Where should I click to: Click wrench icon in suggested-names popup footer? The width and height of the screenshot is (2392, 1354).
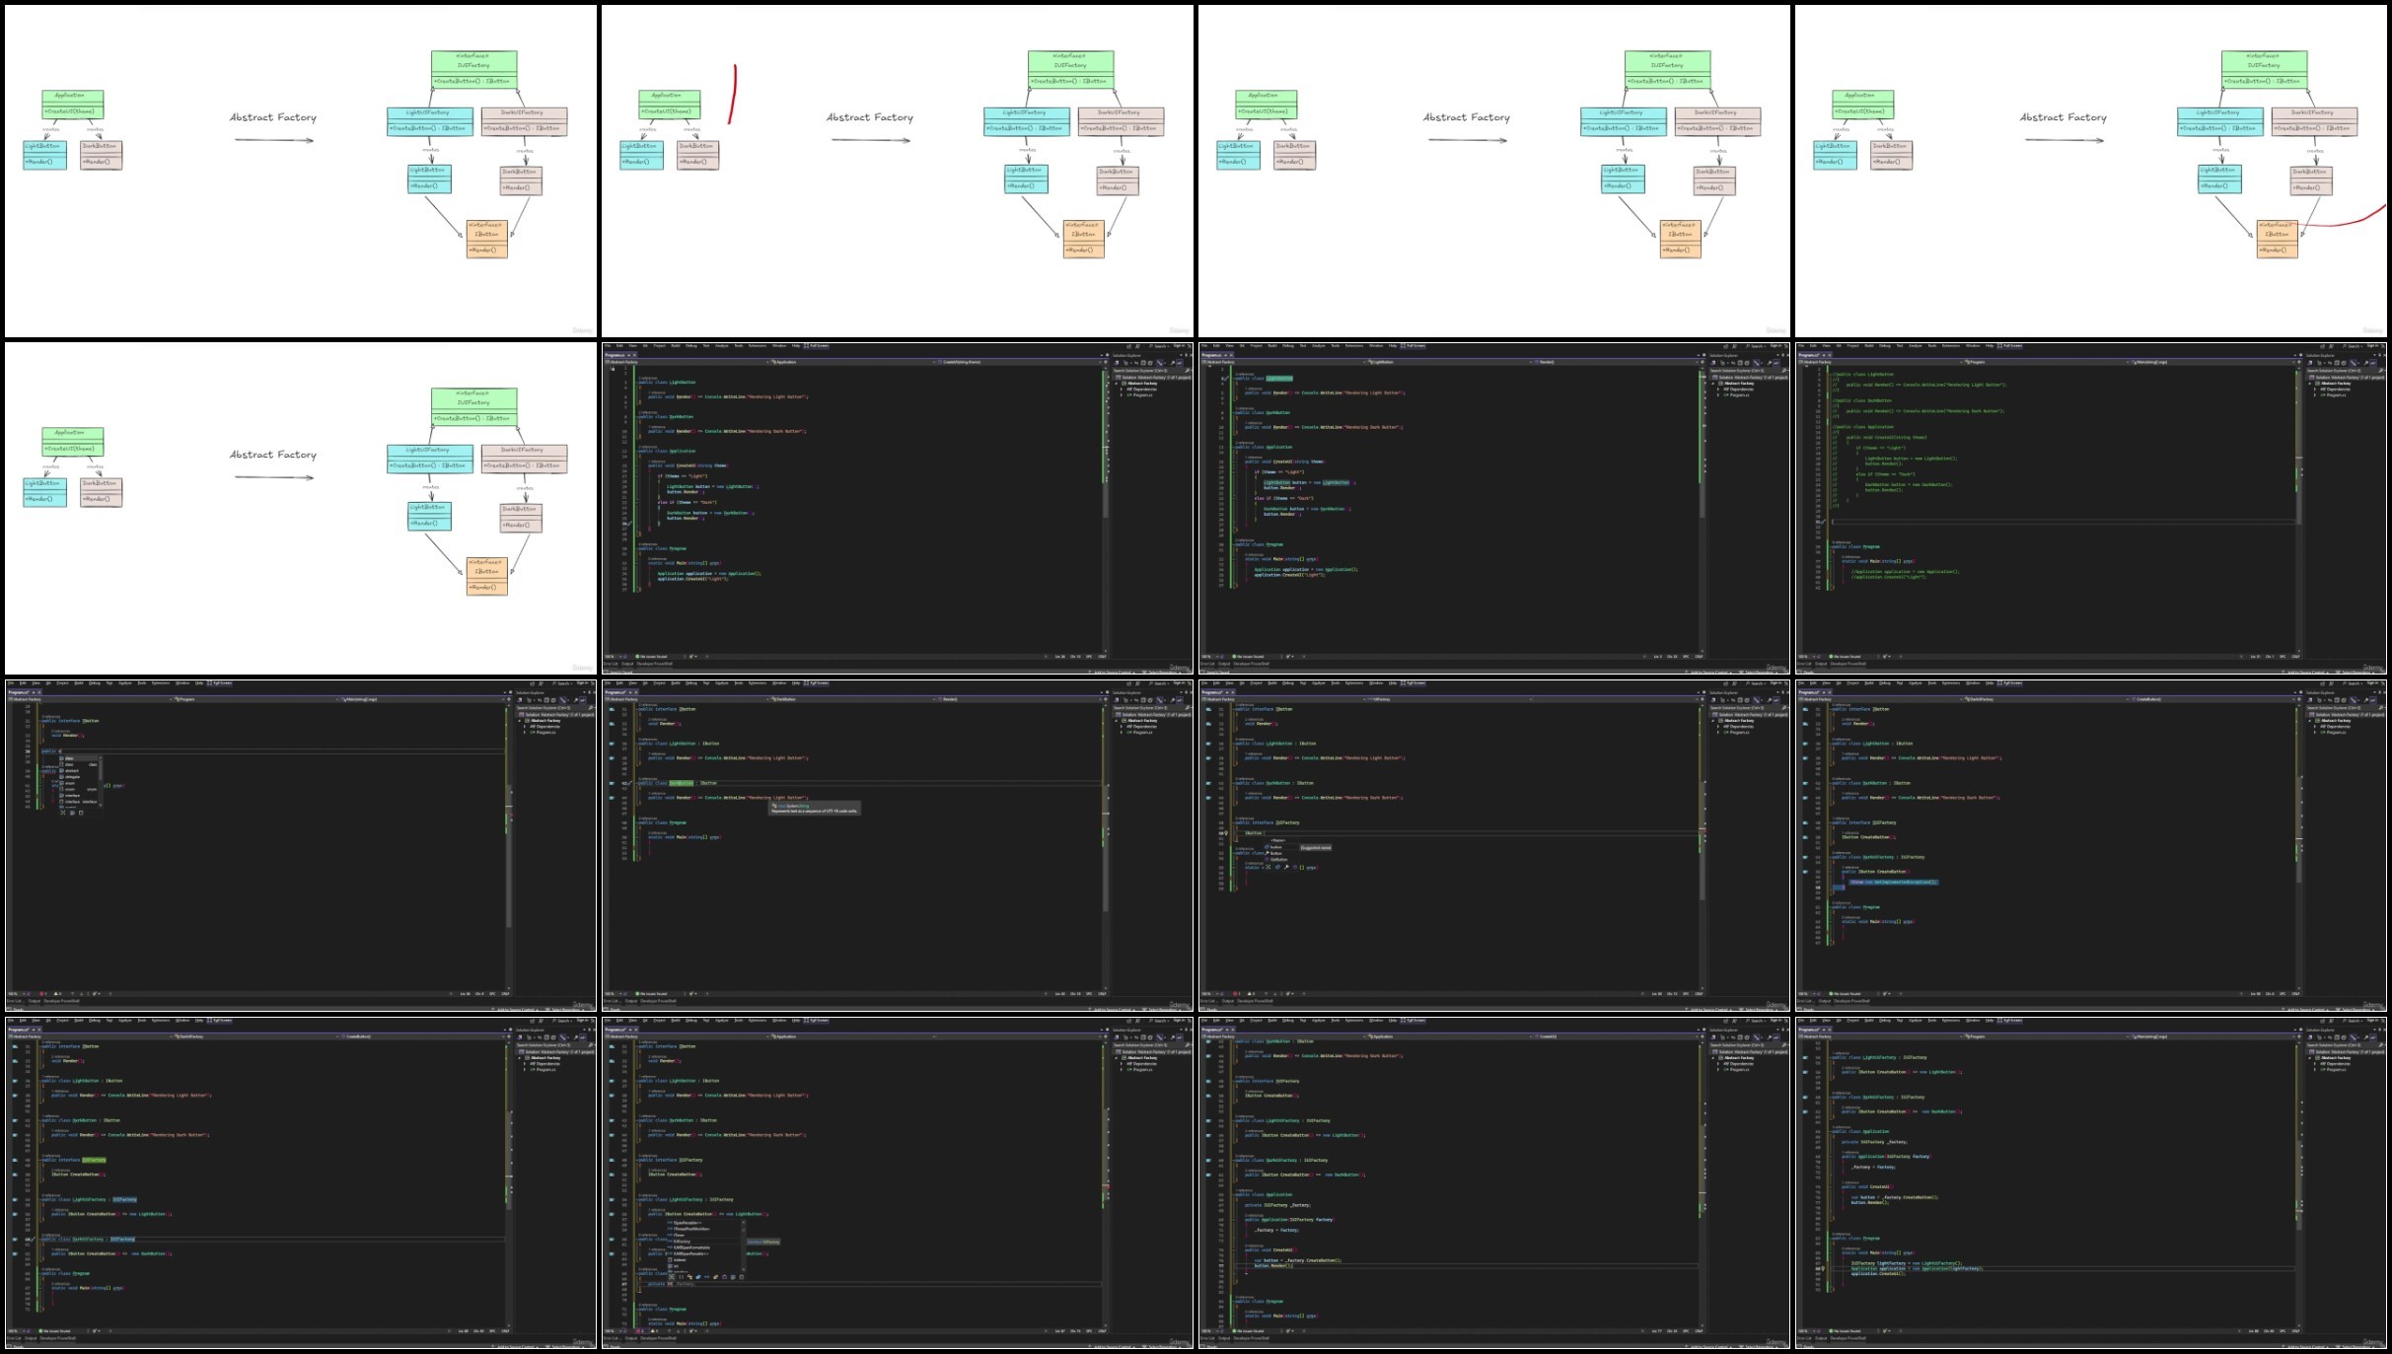(x=1286, y=867)
